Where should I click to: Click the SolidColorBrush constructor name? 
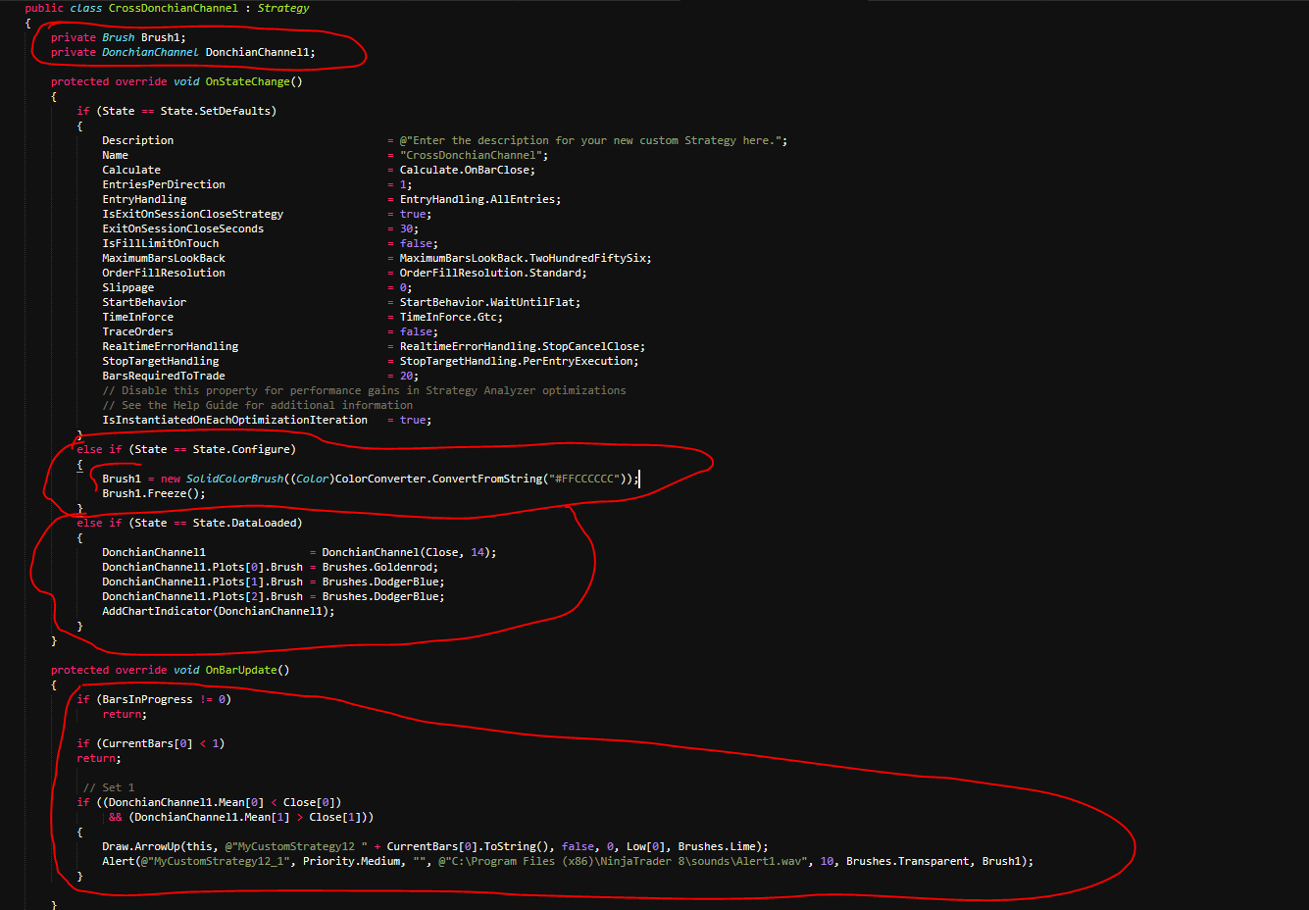point(235,479)
